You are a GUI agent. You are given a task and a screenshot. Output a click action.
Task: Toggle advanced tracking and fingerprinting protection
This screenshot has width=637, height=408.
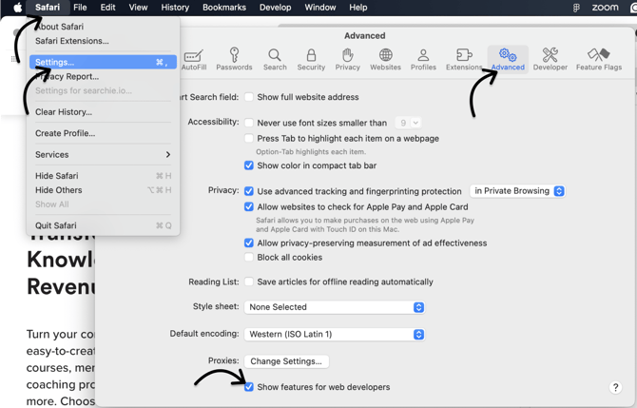click(249, 191)
